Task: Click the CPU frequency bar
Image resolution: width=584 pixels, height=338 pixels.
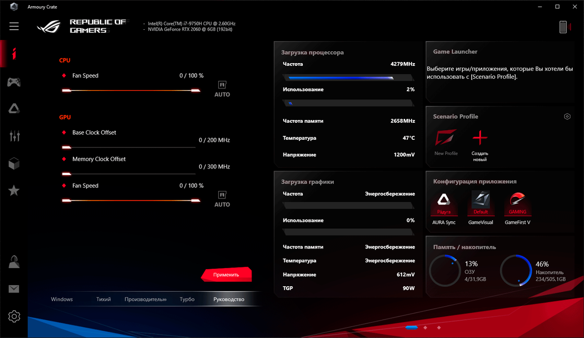Action: point(348,78)
